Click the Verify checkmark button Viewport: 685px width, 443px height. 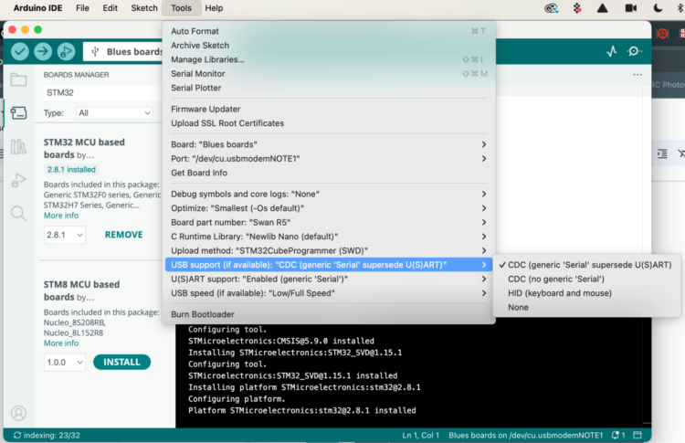coord(19,52)
